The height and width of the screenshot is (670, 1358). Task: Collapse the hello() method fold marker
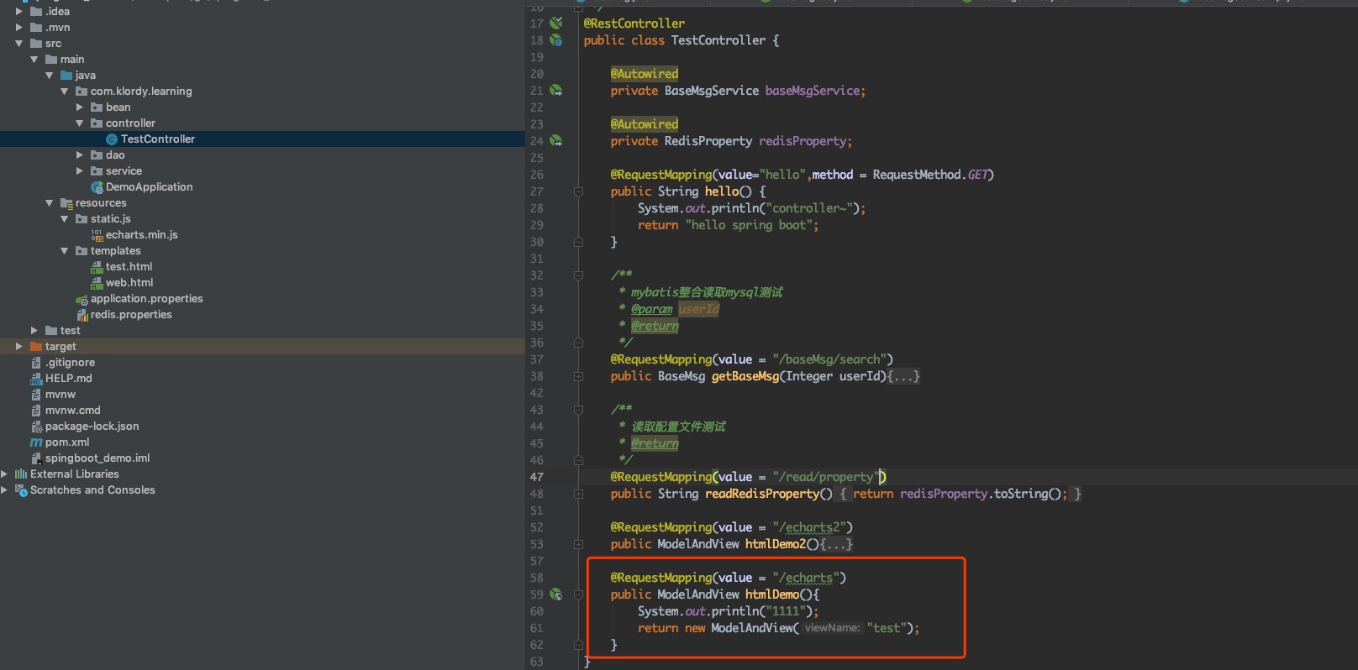point(578,191)
